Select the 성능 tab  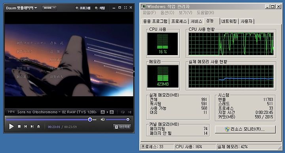211,21
